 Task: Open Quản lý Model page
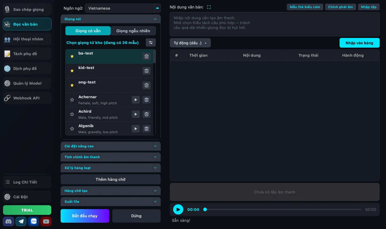[27, 83]
